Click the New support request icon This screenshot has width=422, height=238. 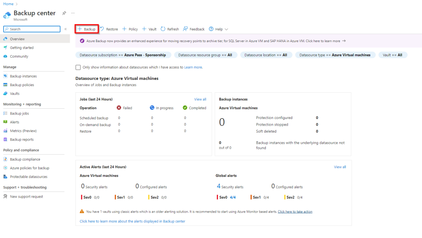[x=5, y=196]
